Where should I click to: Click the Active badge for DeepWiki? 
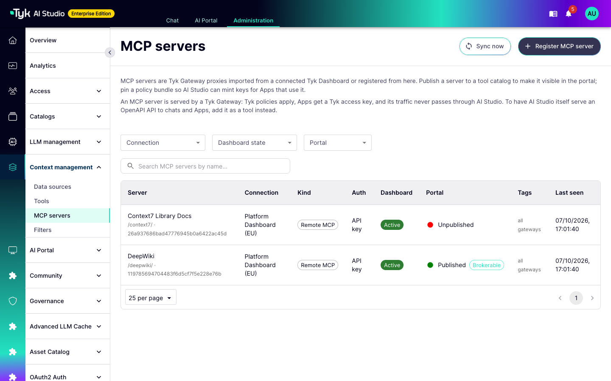tap(392, 265)
